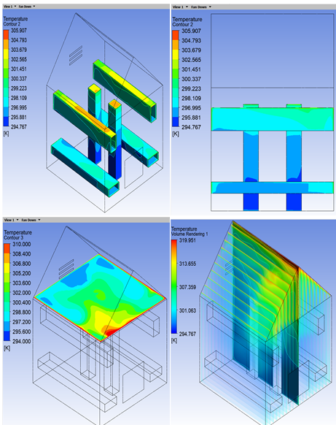
Task: Click the 310.000 value in Contour 3 legend
Action: 22,244
